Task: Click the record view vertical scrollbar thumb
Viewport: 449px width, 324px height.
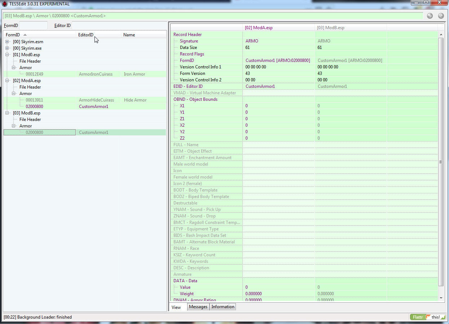Action: coord(441,162)
